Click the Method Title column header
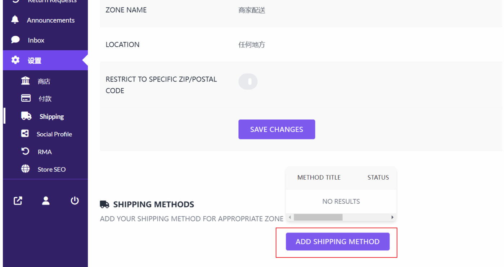Viewport: 504px width, 267px height. click(x=319, y=178)
